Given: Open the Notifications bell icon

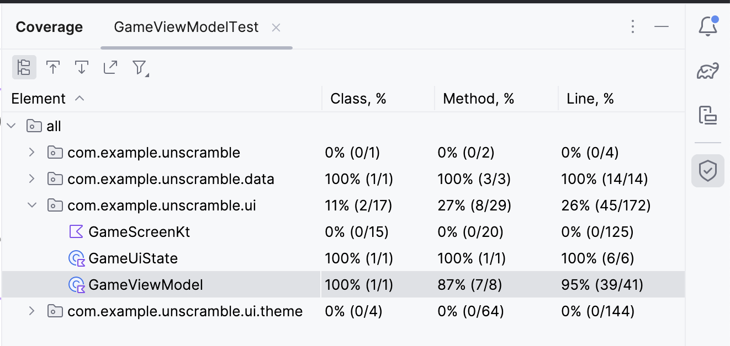Looking at the screenshot, I should point(708,26).
